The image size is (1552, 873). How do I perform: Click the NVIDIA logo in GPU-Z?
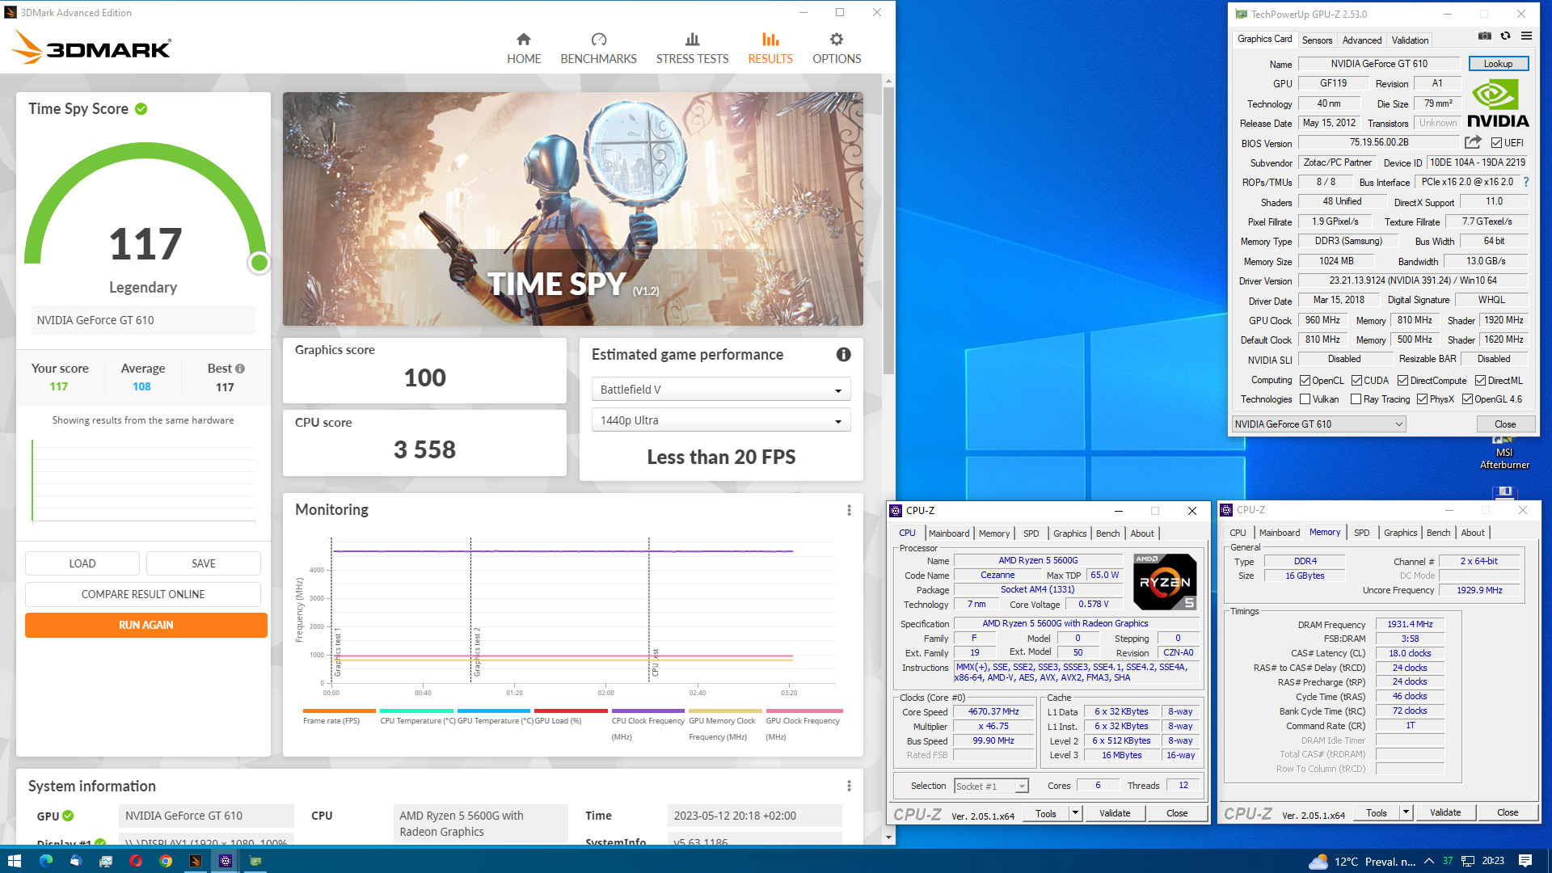tap(1498, 103)
